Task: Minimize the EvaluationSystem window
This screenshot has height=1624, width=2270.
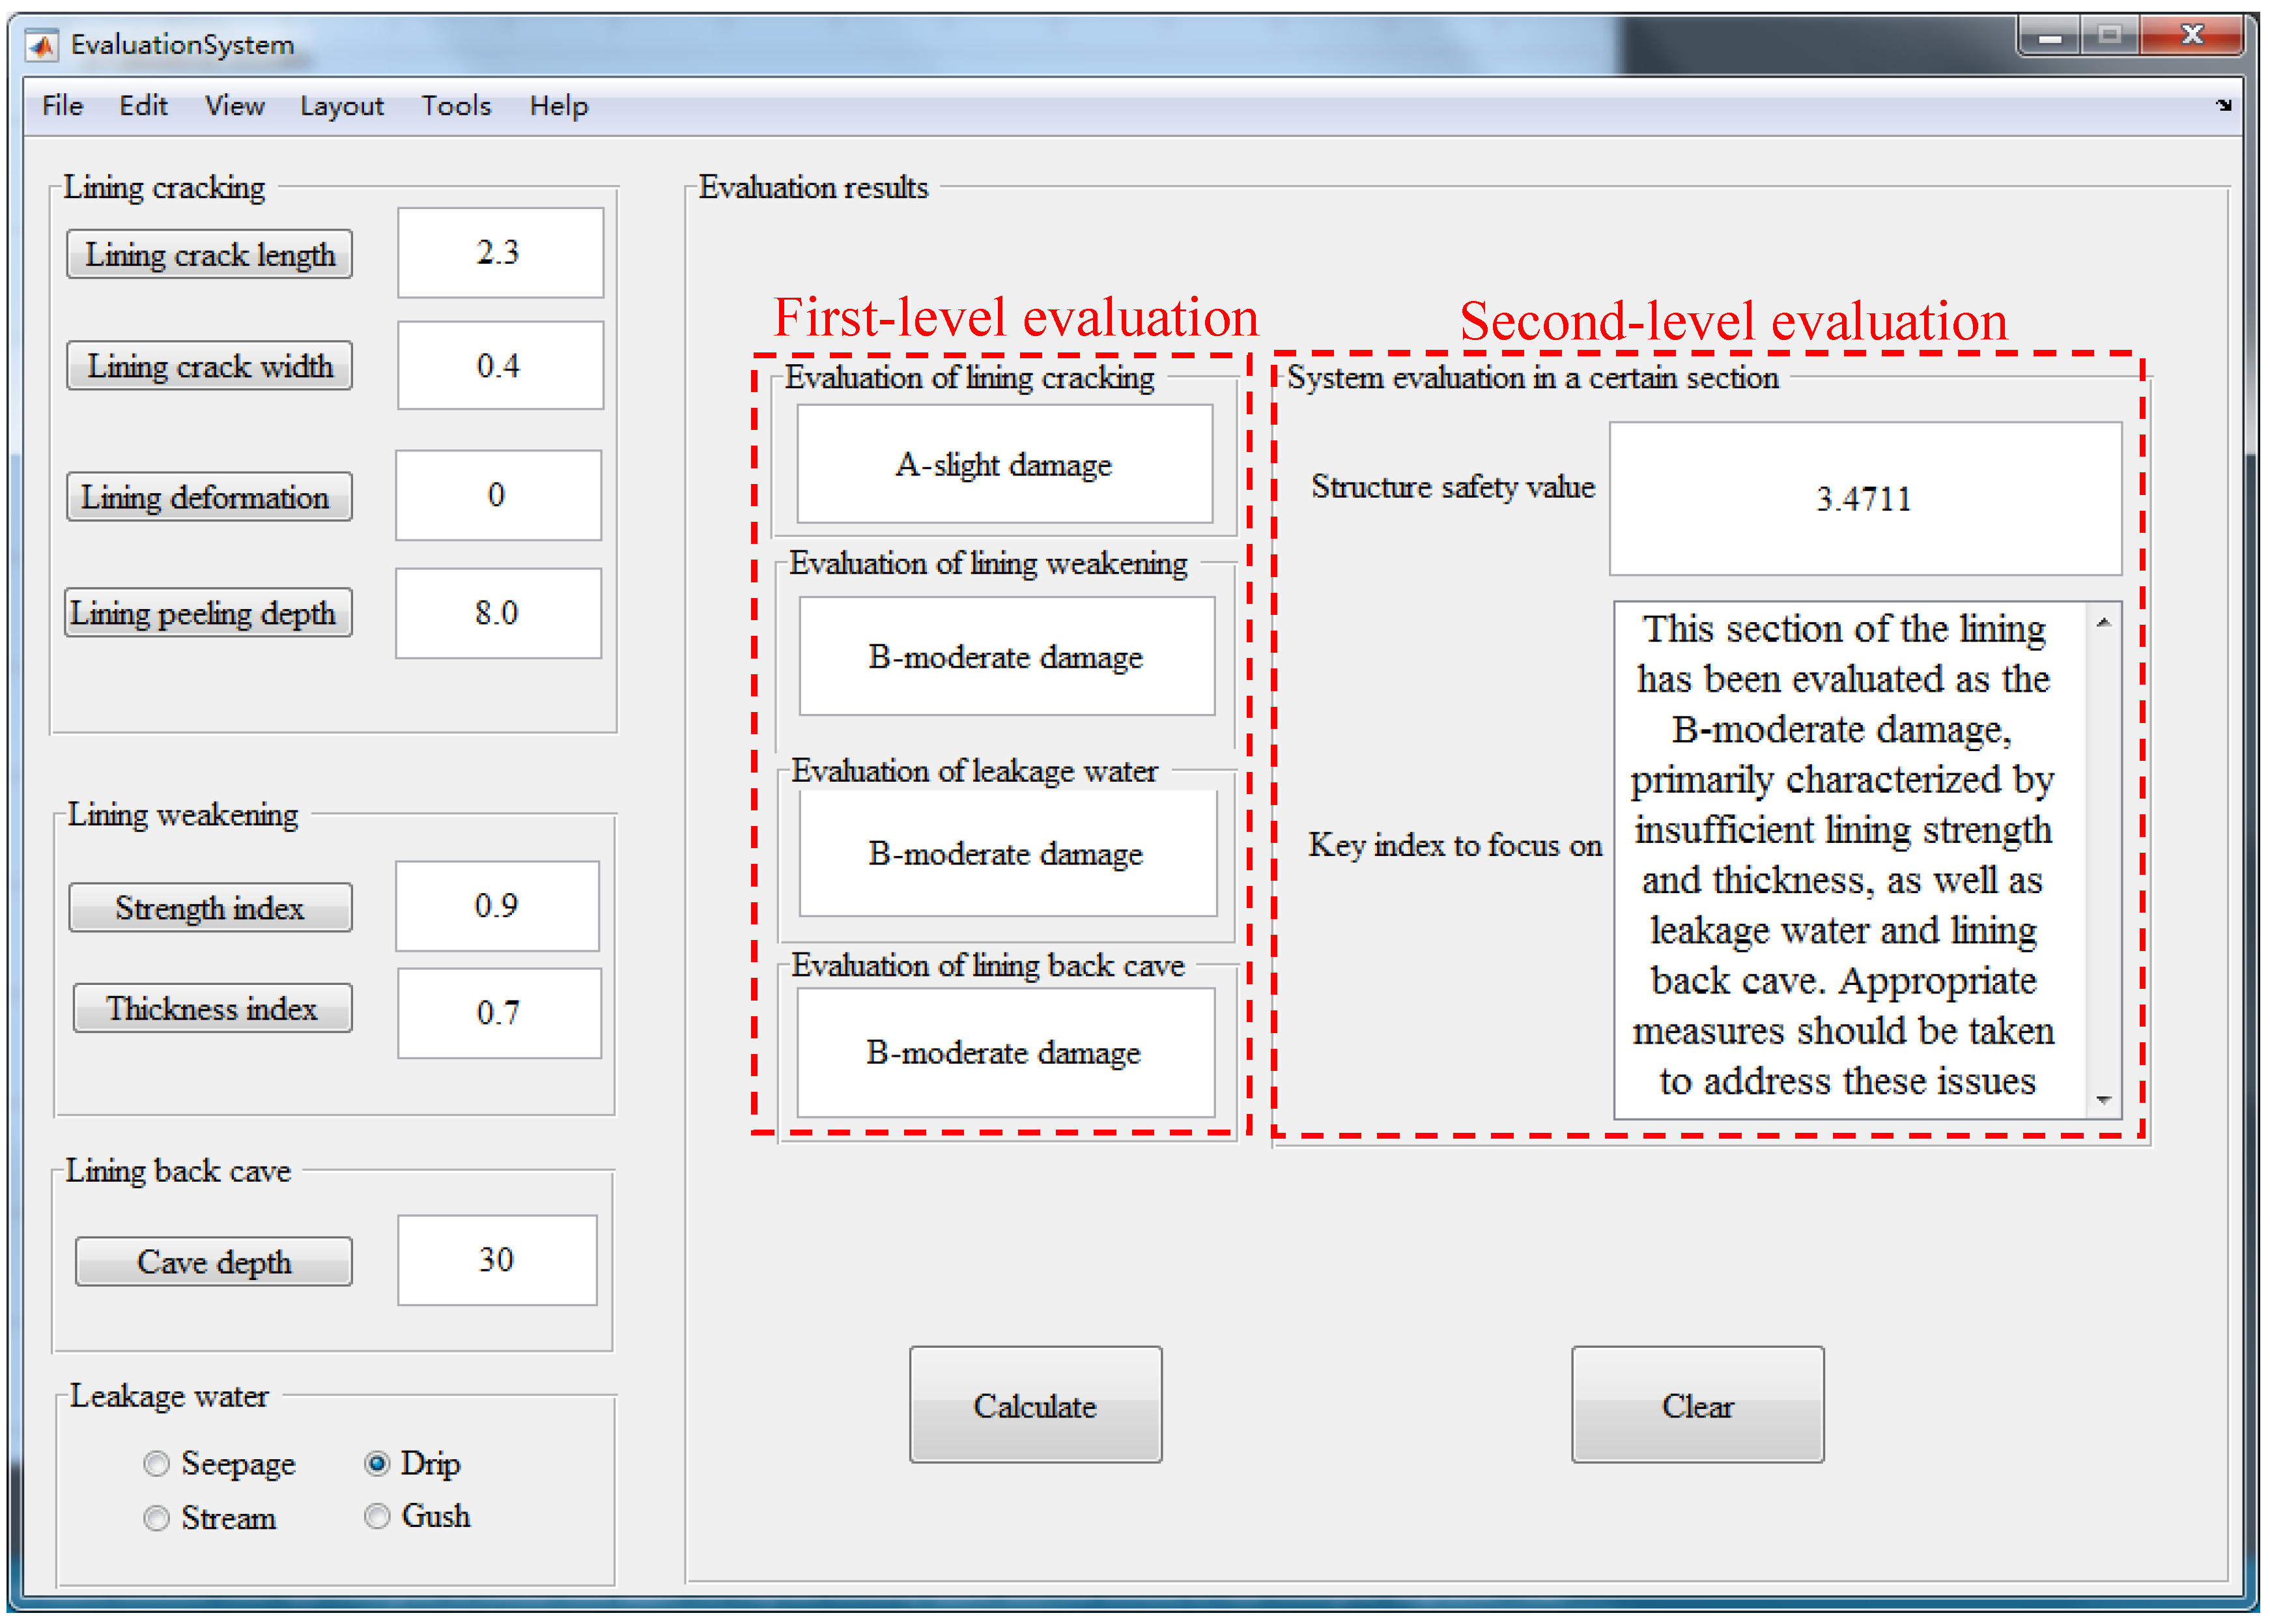Action: (x=2050, y=37)
